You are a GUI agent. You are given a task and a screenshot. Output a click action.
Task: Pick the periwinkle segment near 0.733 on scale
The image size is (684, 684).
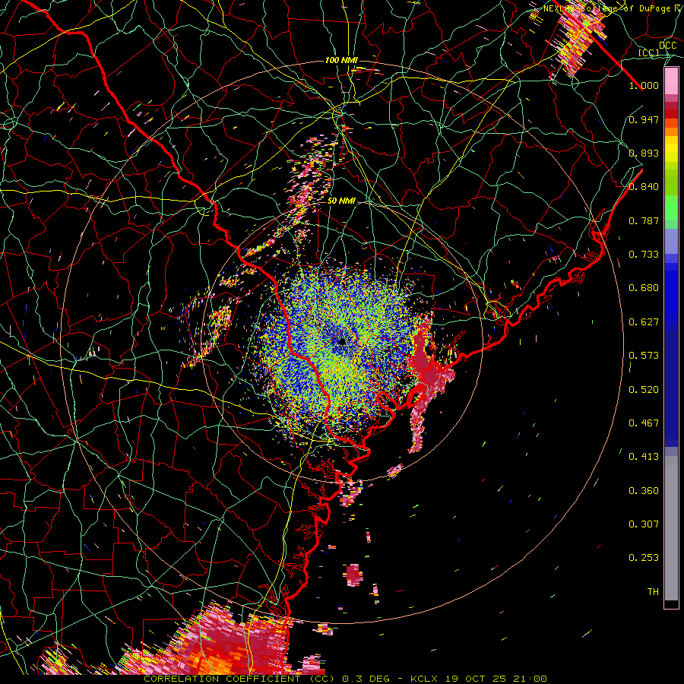pos(671,241)
